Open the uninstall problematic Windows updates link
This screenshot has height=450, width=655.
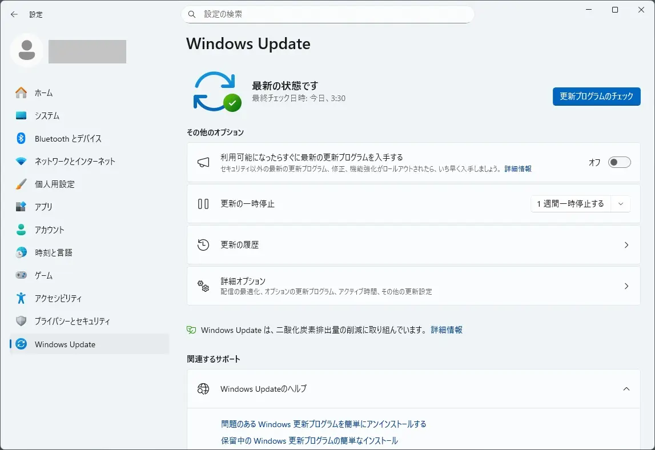click(x=323, y=424)
